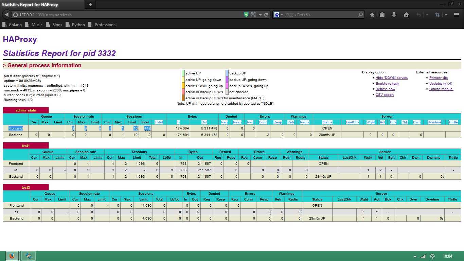Click the Running tasks: 1/2 text
Image resolution: width=464 pixels, height=261 pixels.
pos(18,100)
